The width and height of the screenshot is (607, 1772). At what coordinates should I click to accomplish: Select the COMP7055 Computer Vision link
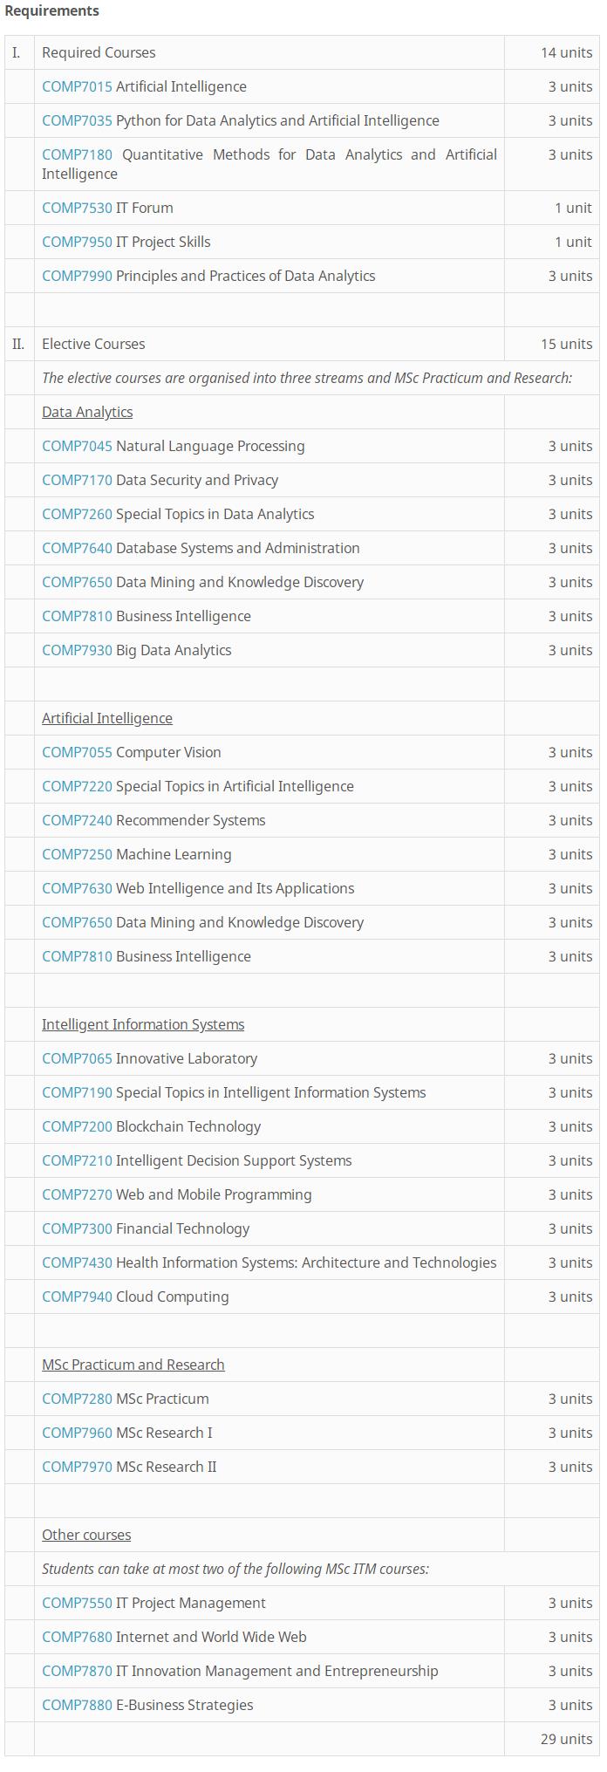(x=77, y=752)
